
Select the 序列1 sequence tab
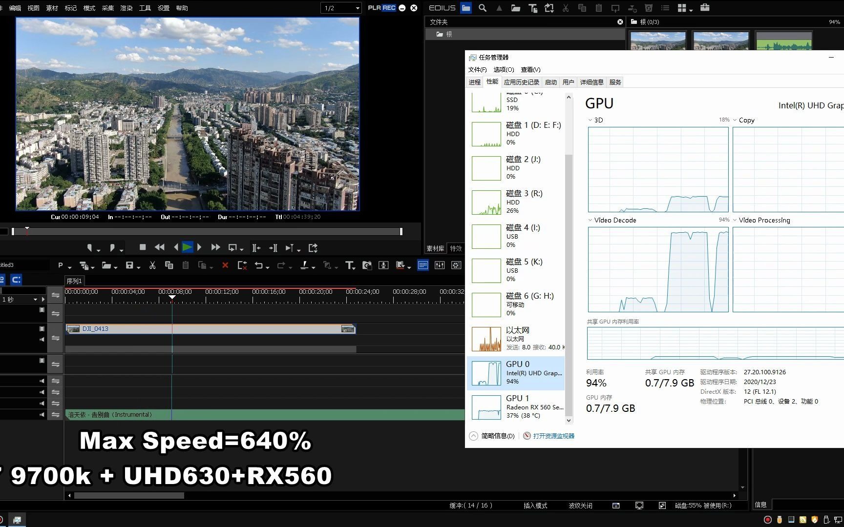click(x=74, y=281)
